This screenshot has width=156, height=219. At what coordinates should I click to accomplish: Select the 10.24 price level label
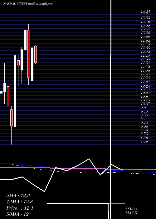(145, 100)
